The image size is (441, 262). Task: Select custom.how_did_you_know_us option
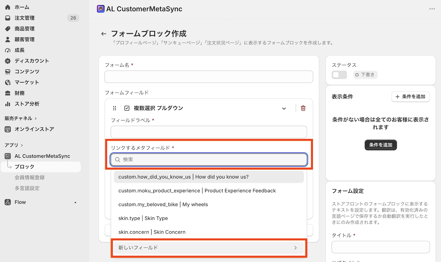coord(209,177)
